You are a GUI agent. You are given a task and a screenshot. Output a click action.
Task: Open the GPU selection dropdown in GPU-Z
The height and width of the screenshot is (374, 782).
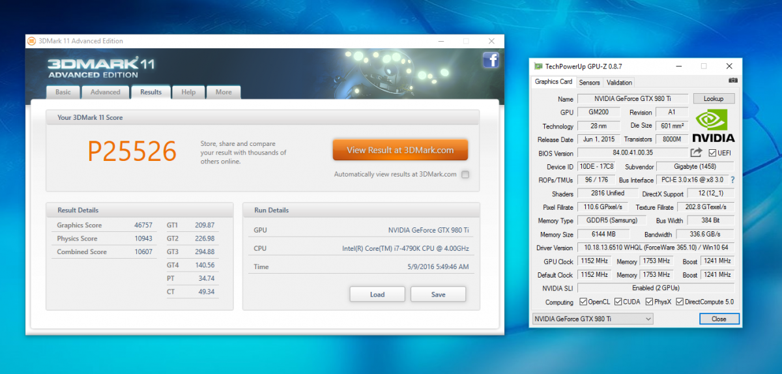[592, 319]
